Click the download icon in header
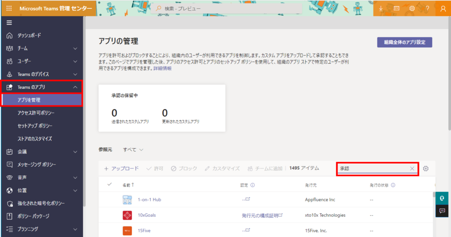 pos(381,8)
